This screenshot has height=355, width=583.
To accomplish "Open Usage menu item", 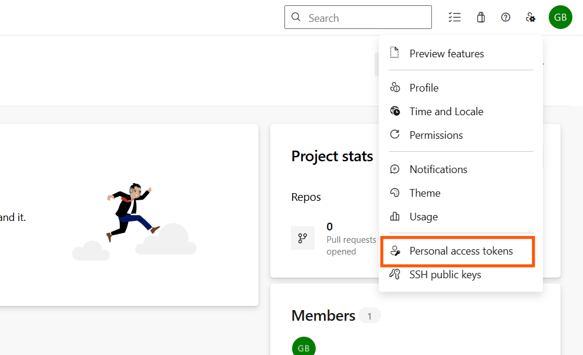I will [424, 217].
